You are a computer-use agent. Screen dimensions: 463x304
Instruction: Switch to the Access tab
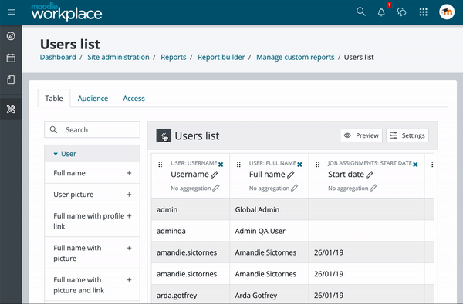[133, 98]
